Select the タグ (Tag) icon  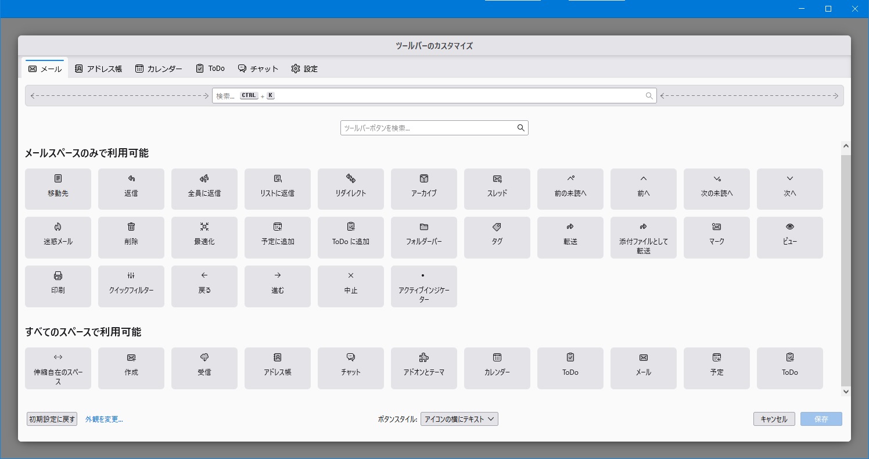click(x=497, y=227)
